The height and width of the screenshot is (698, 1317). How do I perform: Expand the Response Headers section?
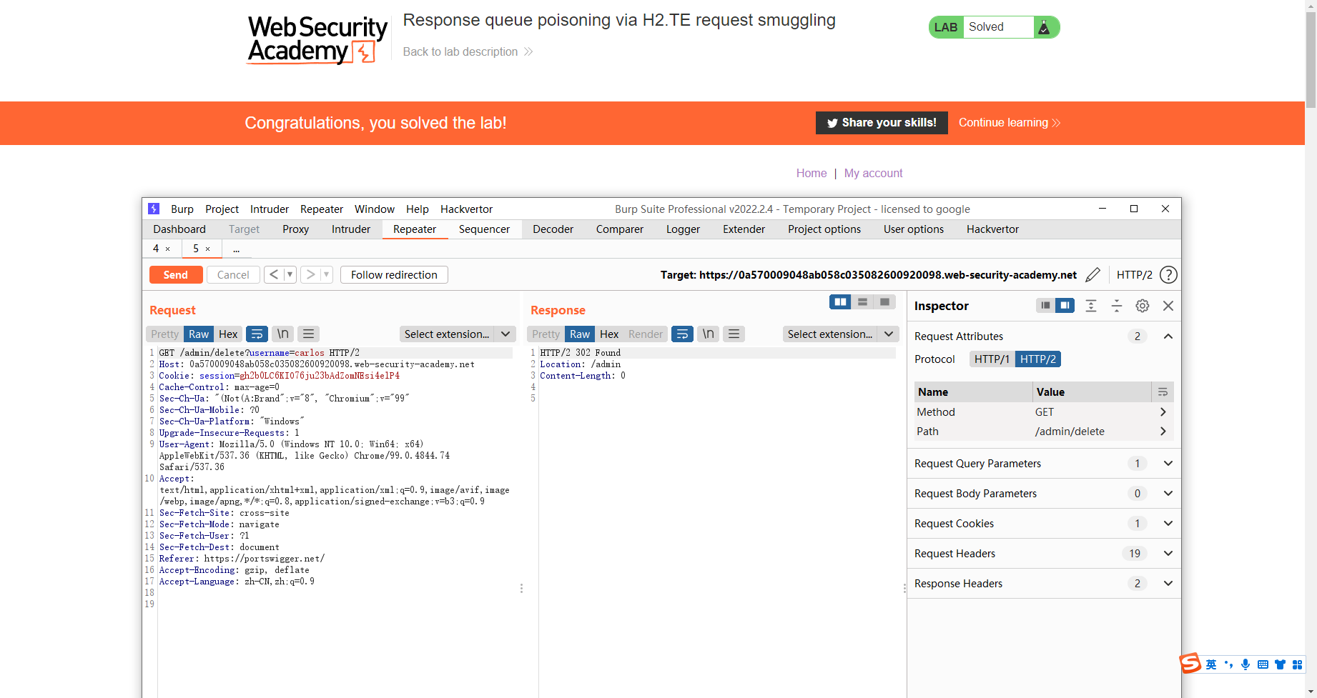pos(1168,583)
